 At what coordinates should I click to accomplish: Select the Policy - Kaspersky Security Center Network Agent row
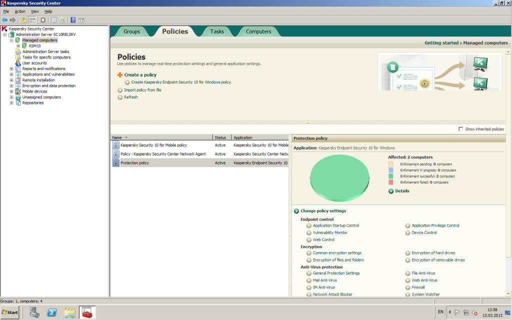coord(200,154)
